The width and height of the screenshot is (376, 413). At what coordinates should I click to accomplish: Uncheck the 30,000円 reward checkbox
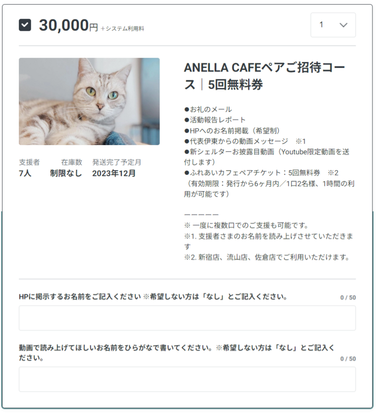pos(25,25)
